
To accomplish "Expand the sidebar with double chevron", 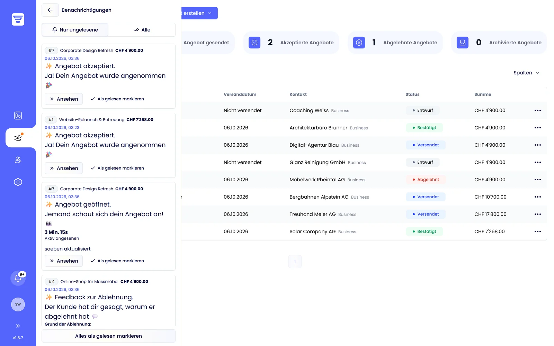I will tap(18, 326).
